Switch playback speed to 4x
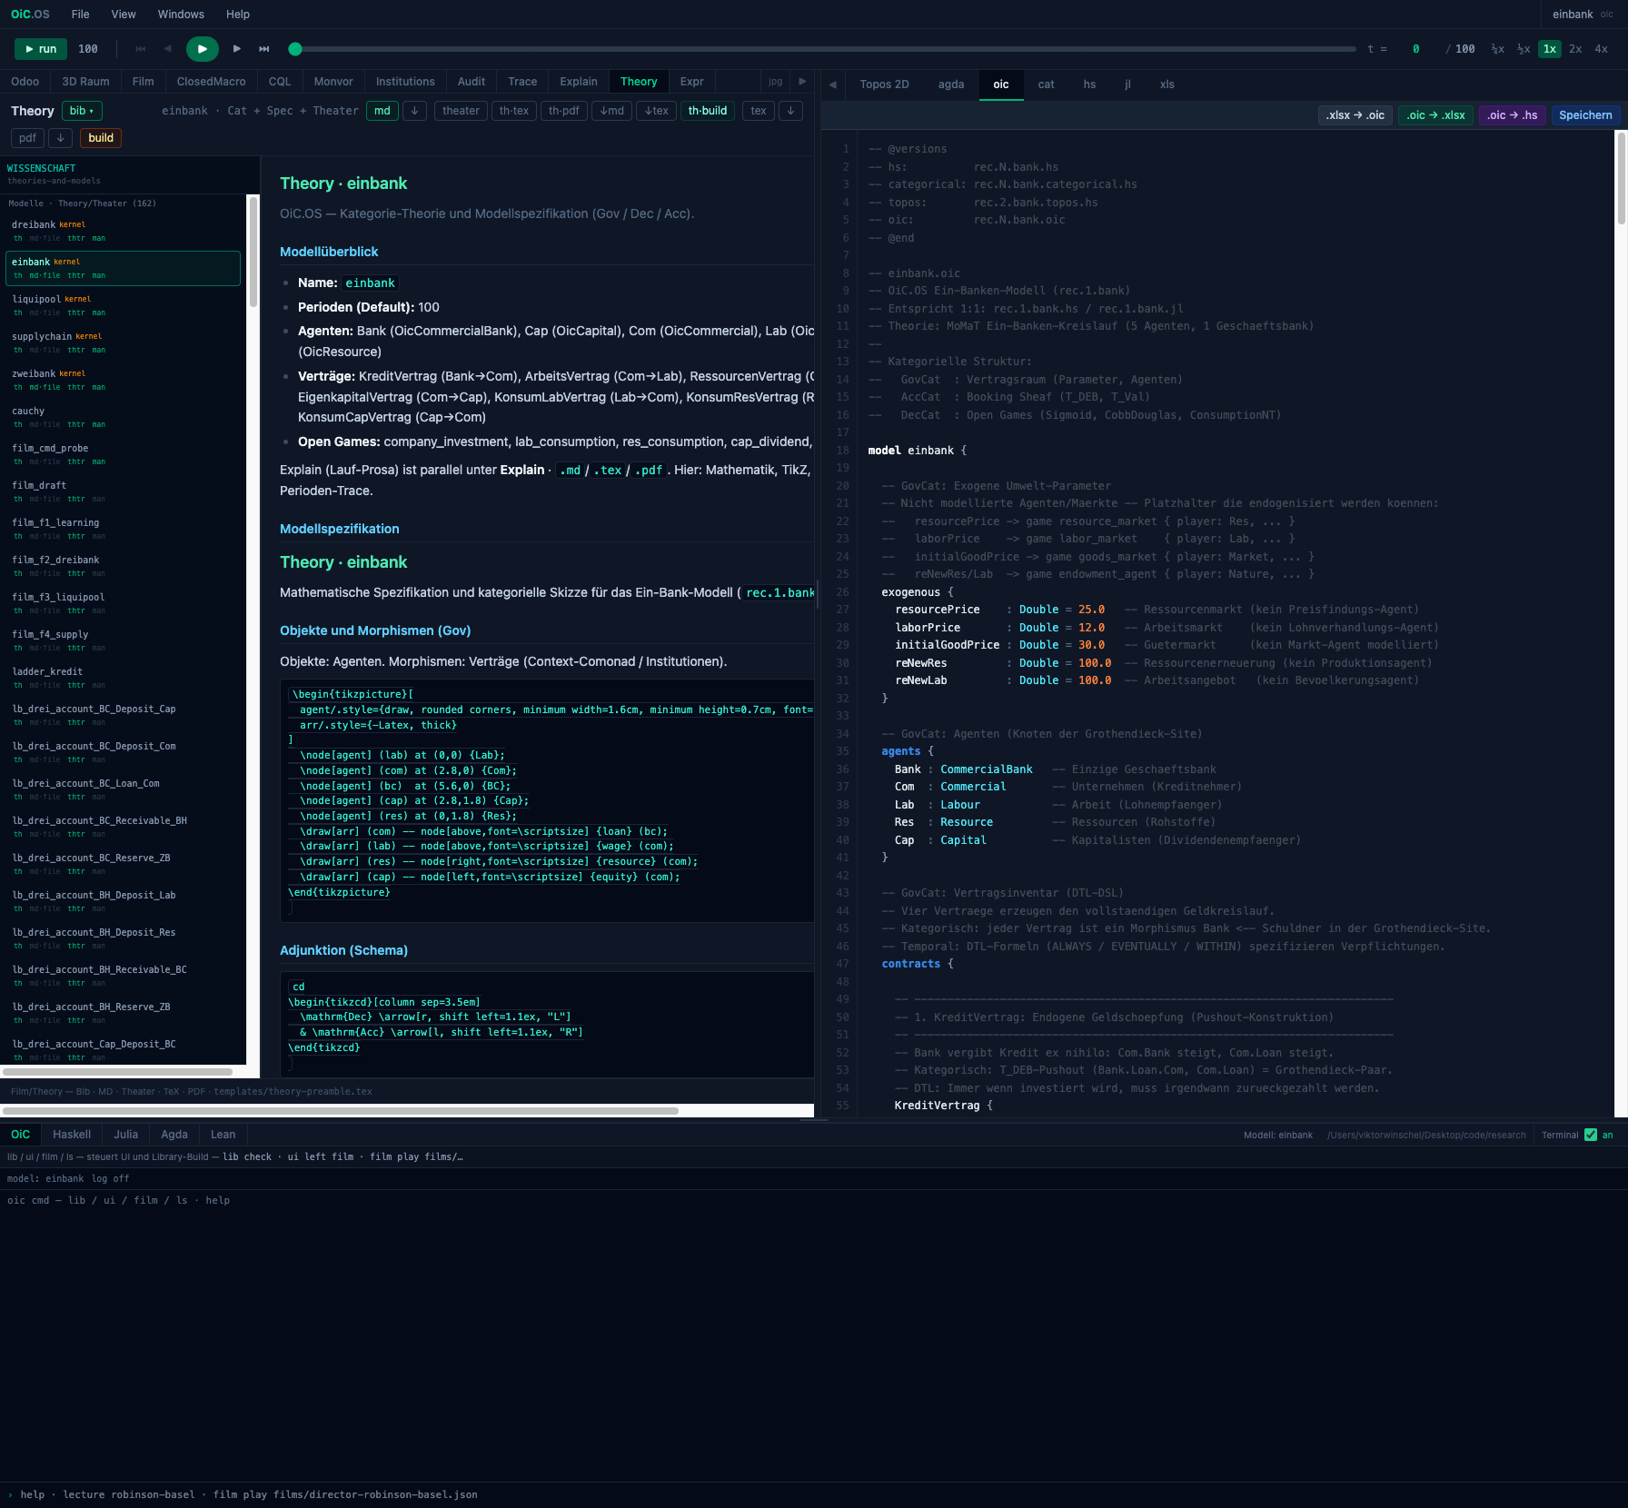 click(x=1602, y=49)
